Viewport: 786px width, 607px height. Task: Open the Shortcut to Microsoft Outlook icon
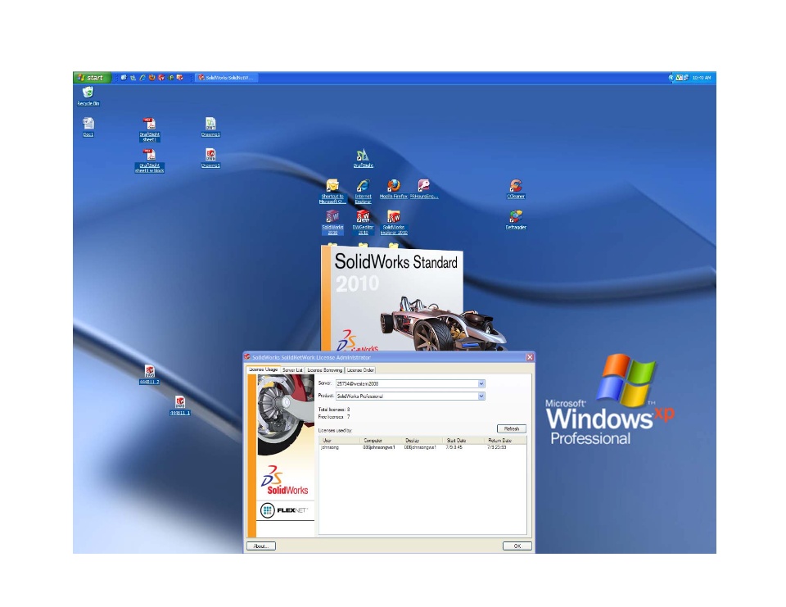332,192
